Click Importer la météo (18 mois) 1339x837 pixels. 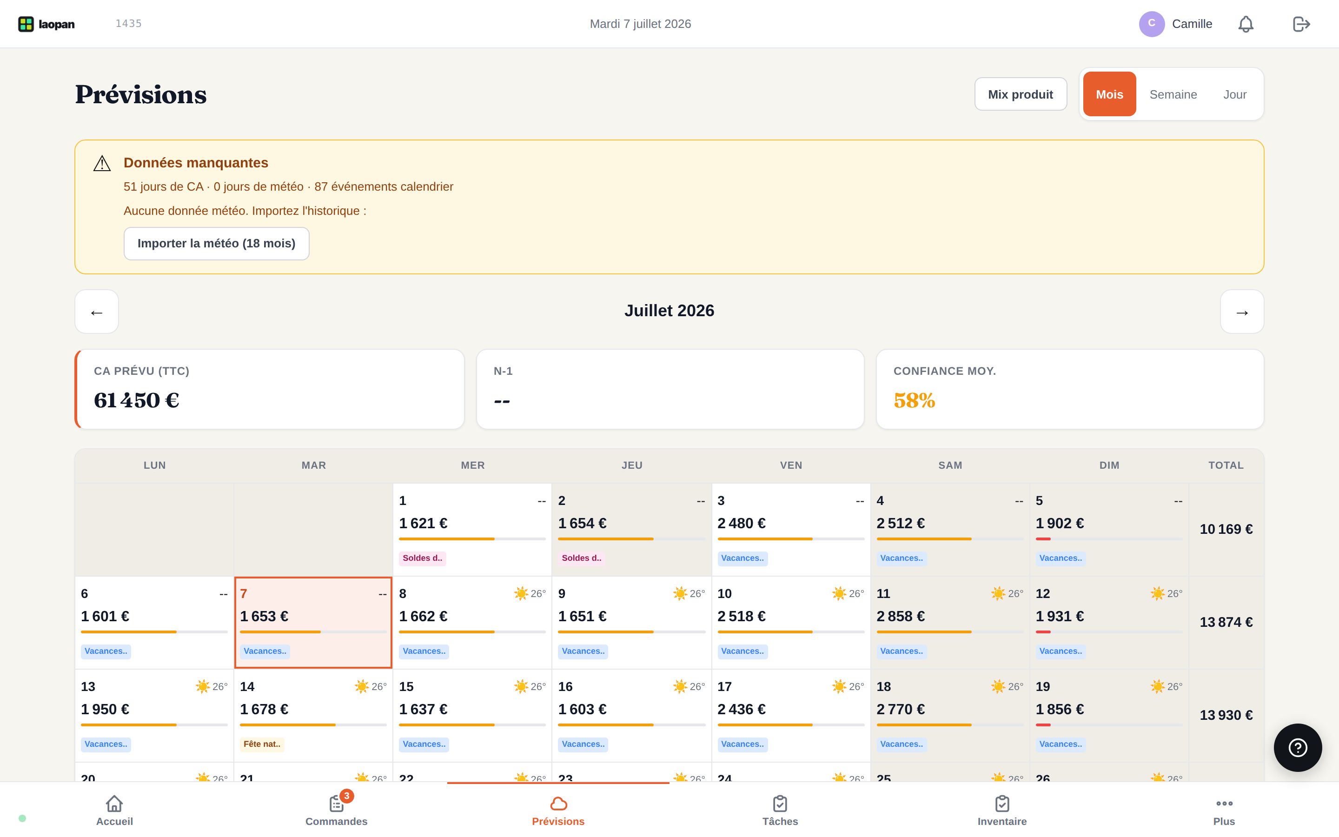point(216,244)
